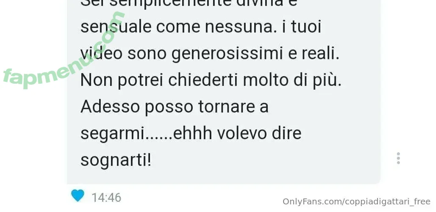The height and width of the screenshot is (212, 436).
Task: Click the green fapmenu.com watermark
Action: pos(64,51)
